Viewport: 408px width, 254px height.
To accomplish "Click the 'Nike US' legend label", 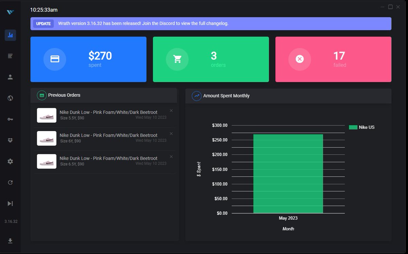I will point(367,127).
